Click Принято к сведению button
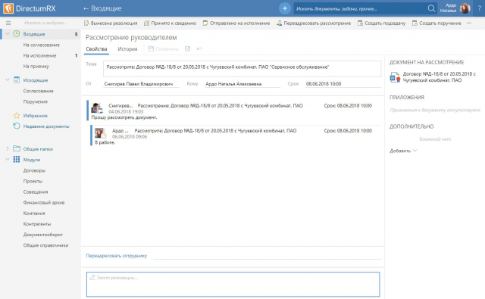Screen dimensions: 485x299 click(170, 23)
